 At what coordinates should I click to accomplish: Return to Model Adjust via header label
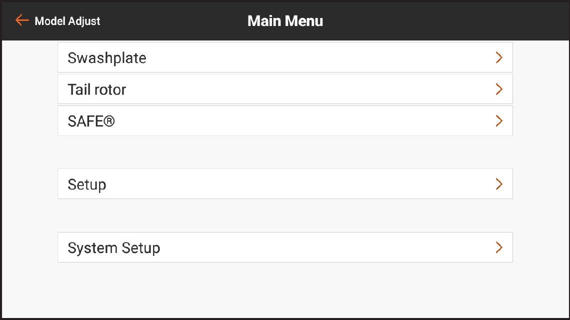(67, 21)
